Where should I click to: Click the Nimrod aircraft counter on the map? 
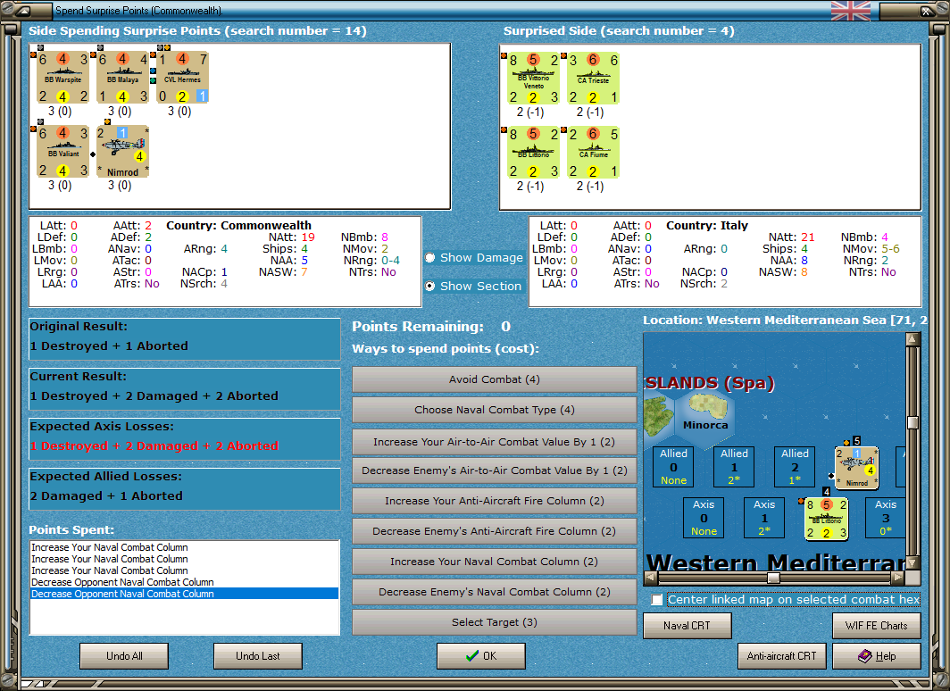(x=857, y=468)
